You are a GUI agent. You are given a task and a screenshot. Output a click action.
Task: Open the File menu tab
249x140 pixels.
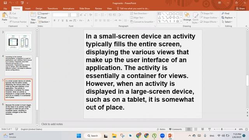point(5,9)
